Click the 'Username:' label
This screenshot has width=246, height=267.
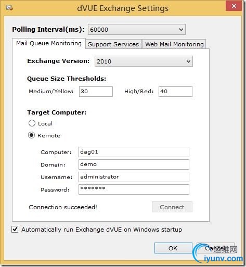click(x=57, y=177)
